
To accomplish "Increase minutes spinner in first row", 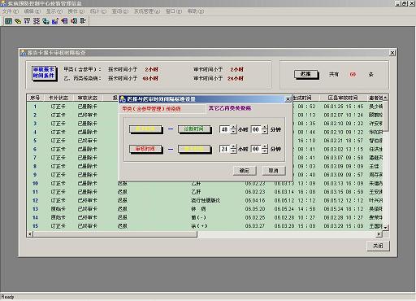I will point(265,127).
